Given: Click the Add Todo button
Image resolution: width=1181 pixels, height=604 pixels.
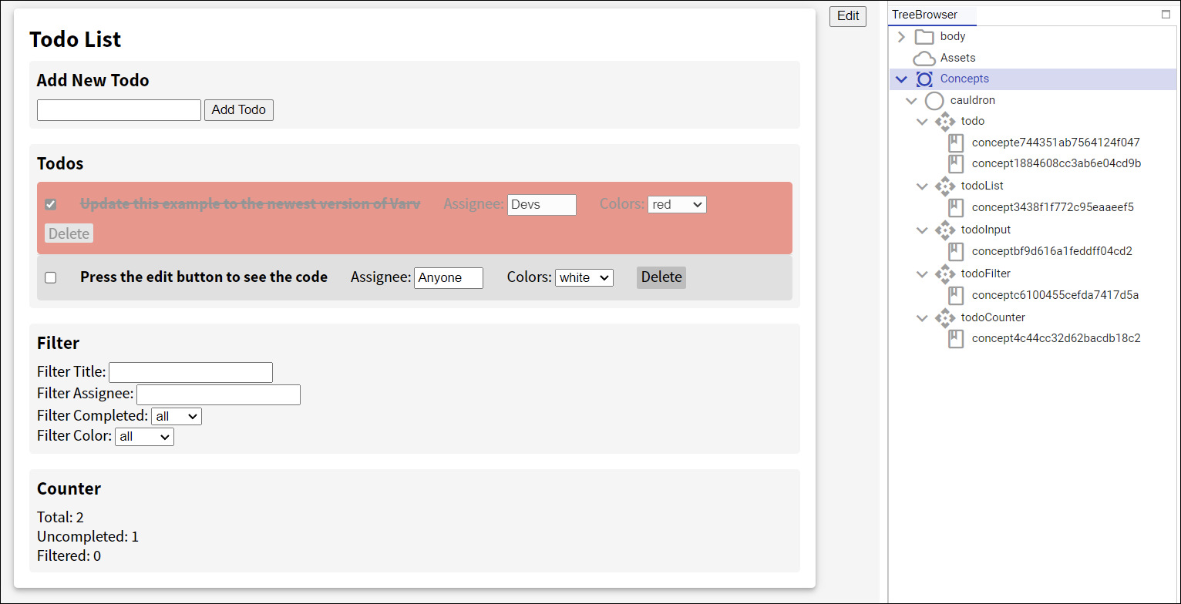Looking at the screenshot, I should [x=238, y=110].
